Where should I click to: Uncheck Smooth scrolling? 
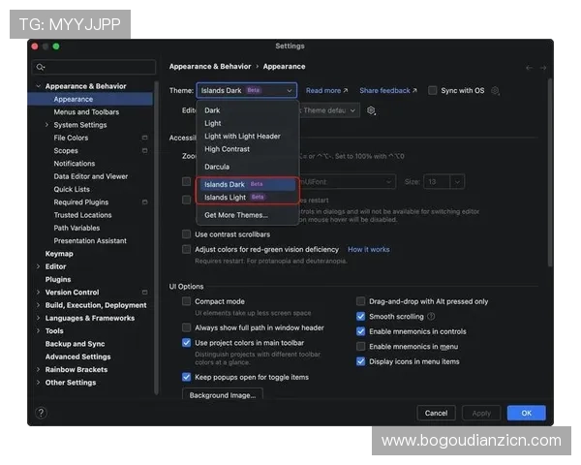point(361,316)
